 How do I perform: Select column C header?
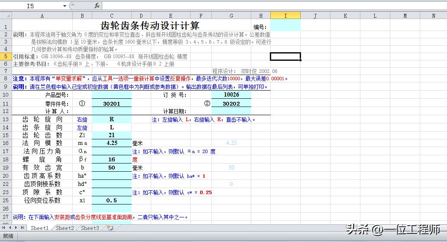click(x=111, y=16)
